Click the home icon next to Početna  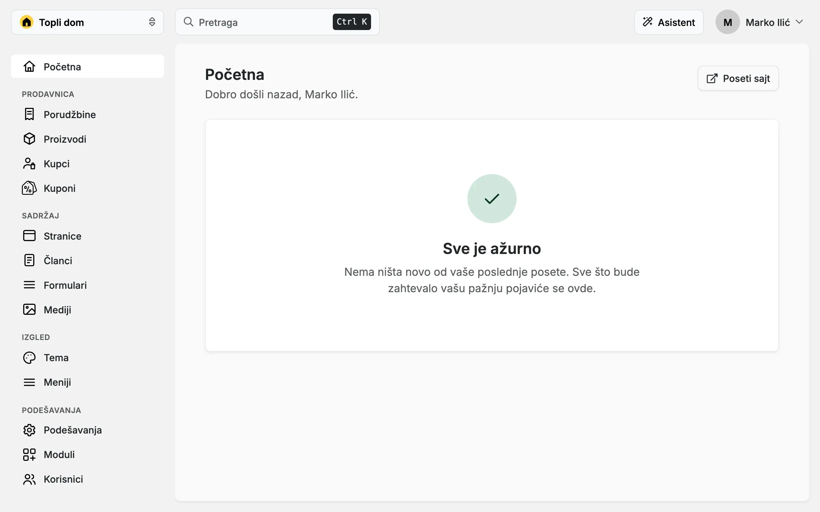tap(29, 66)
